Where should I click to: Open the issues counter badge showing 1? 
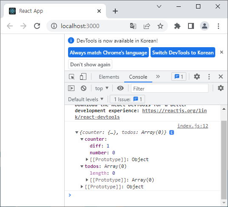(179, 77)
